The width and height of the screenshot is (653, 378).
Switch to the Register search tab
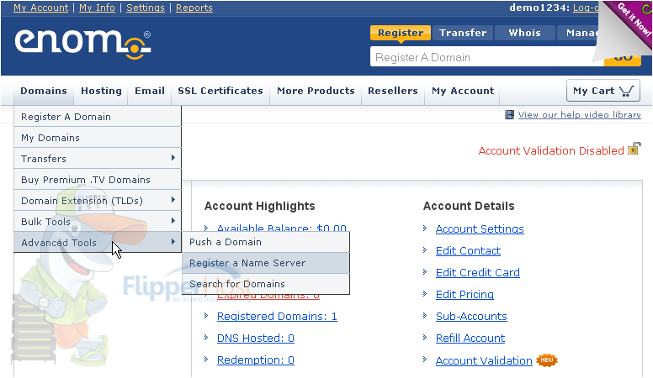click(x=401, y=33)
